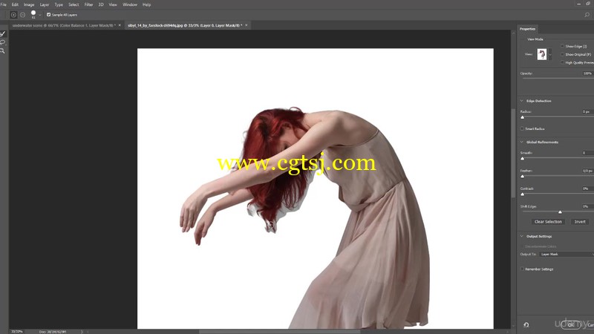Click the Clear Selection button
Screen dimensions: 594x334
[548, 222]
